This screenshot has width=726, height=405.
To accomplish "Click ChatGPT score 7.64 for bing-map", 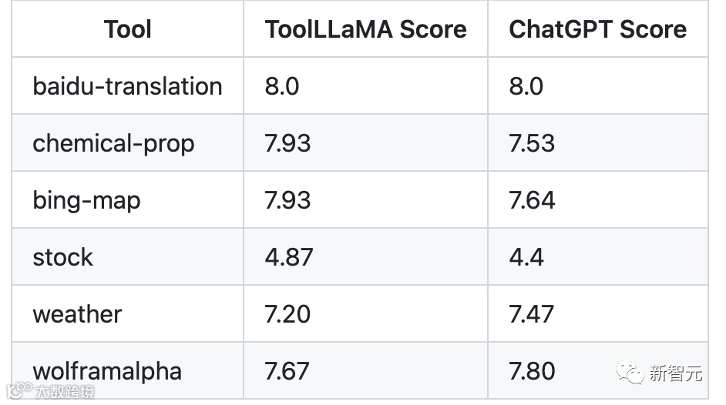I will coord(532,200).
